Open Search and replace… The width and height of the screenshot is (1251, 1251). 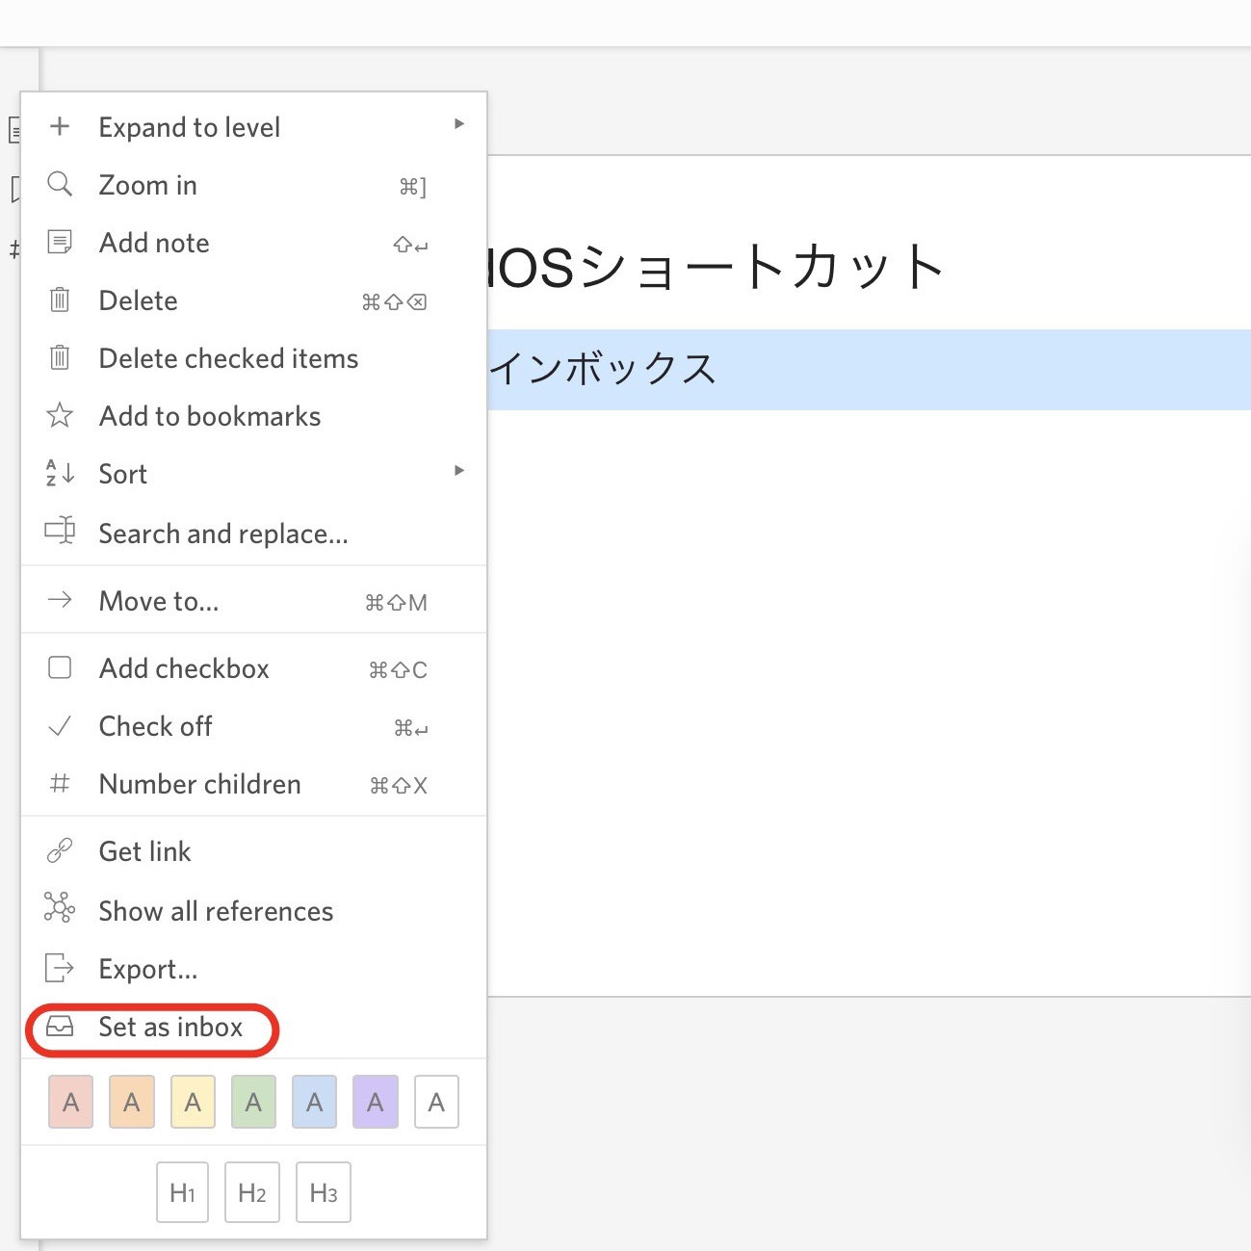(x=254, y=534)
